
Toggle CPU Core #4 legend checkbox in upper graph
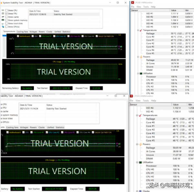coord(82,36)
